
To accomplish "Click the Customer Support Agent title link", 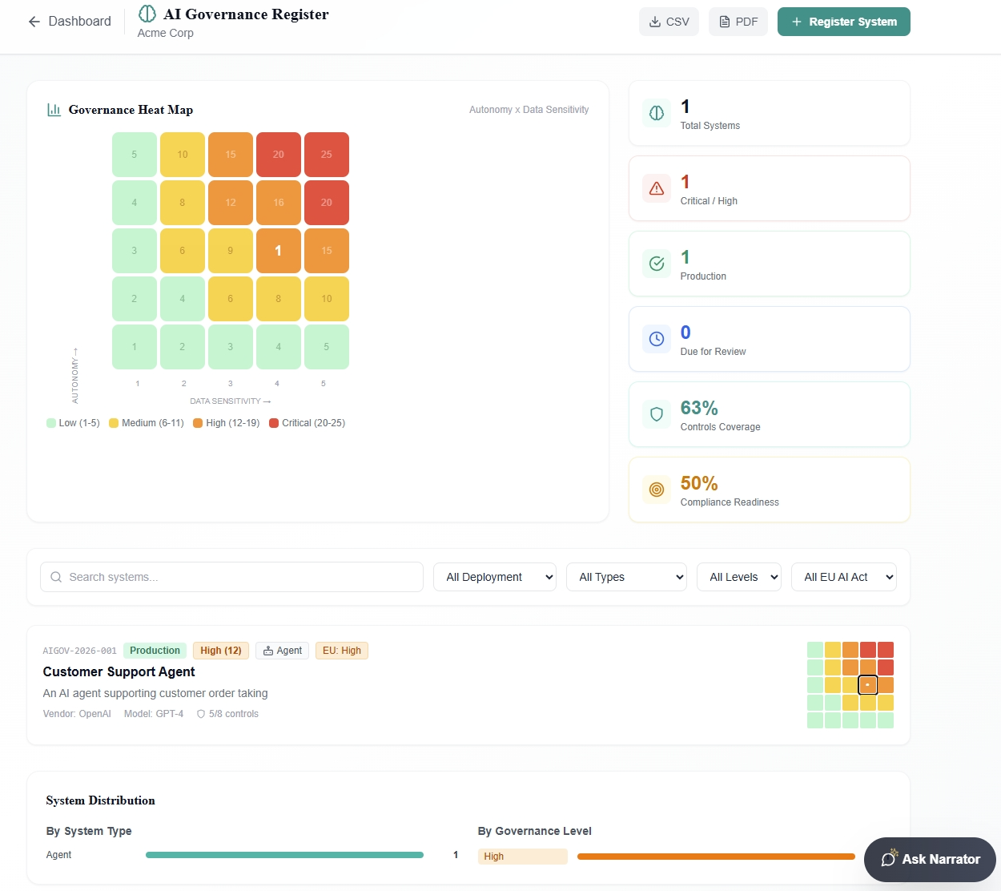I will (119, 671).
